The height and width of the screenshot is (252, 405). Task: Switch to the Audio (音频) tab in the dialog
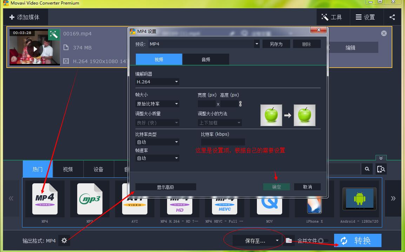tap(206, 59)
